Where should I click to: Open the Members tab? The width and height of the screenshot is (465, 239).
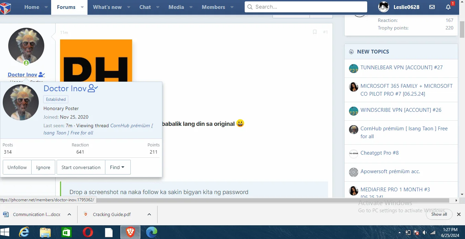point(213,7)
